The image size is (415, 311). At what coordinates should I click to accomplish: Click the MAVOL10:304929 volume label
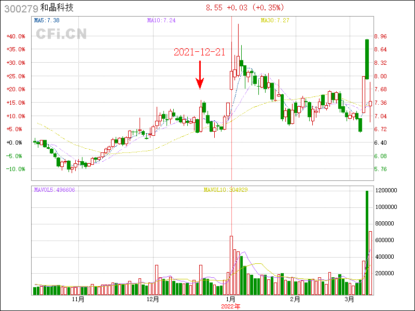(226, 190)
